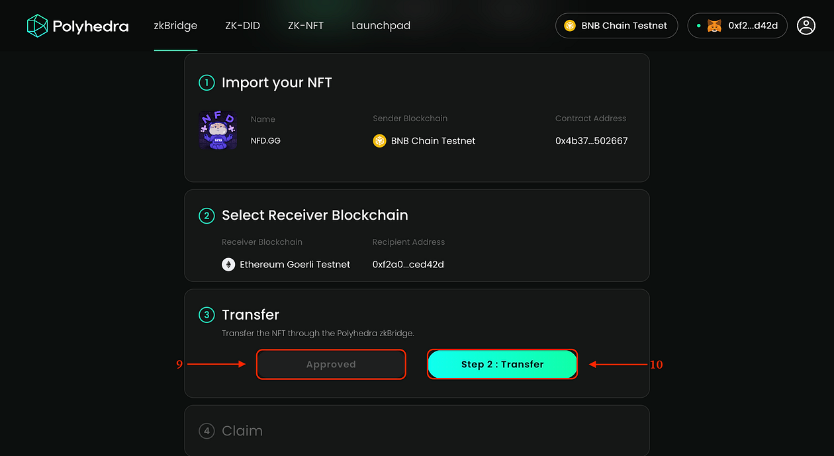
Task: Click the BNB coin icon in network selector
Action: (x=570, y=26)
